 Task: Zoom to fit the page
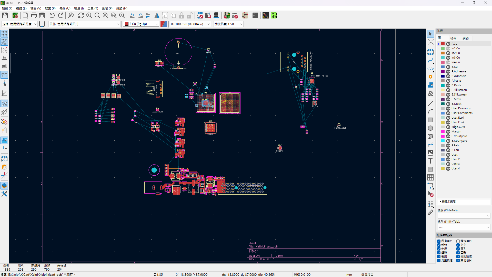(x=106, y=15)
